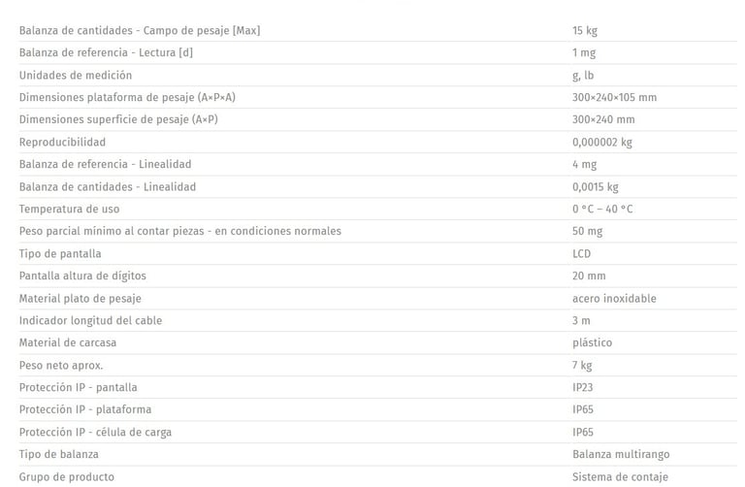745x487 pixels.
Task: Select the 'IP23' display protection value
Action: pyautogui.click(x=582, y=387)
